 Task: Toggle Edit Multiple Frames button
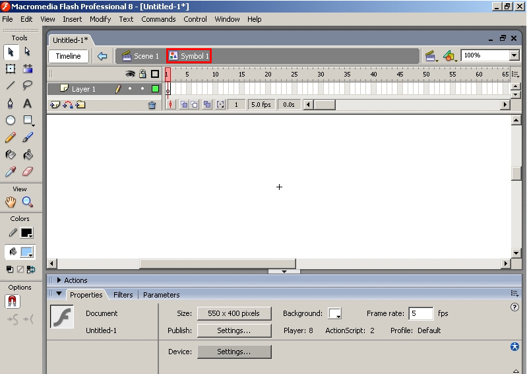[x=207, y=105]
